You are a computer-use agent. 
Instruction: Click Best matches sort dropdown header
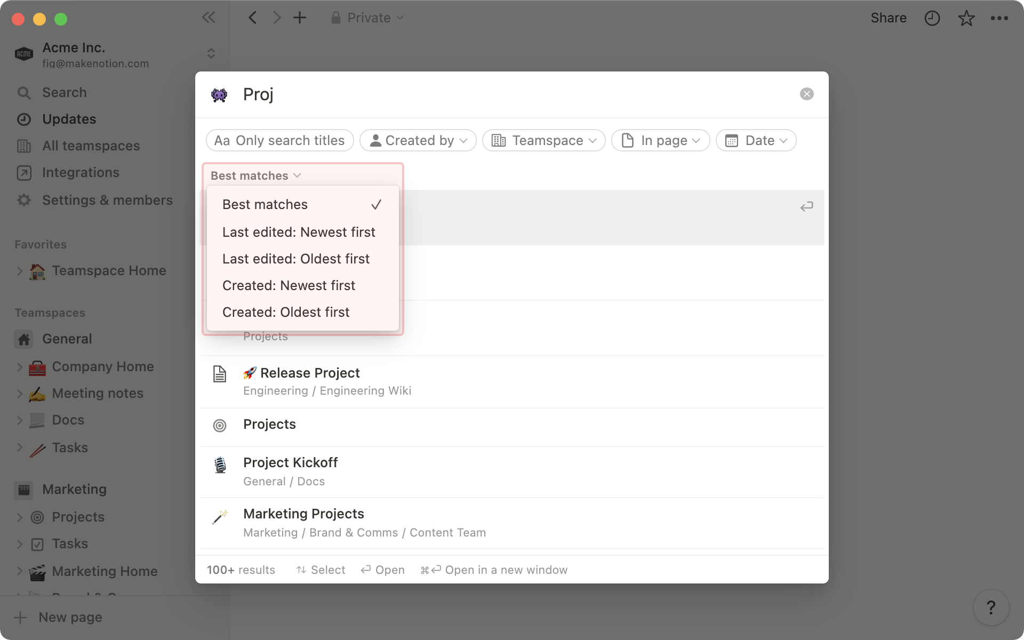click(x=256, y=175)
